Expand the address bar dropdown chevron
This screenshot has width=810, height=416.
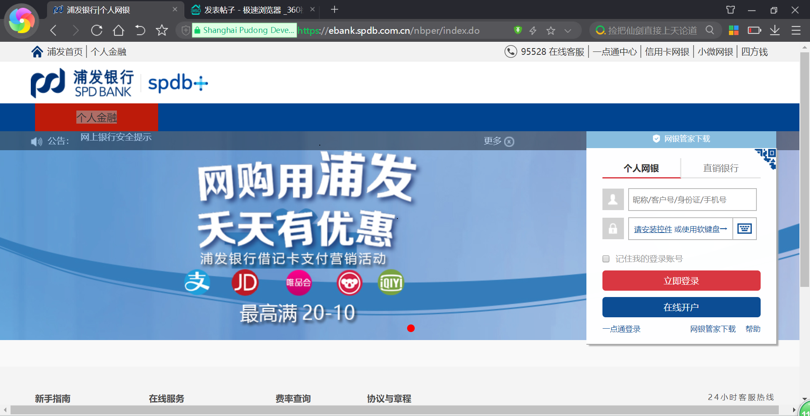pyautogui.click(x=568, y=30)
